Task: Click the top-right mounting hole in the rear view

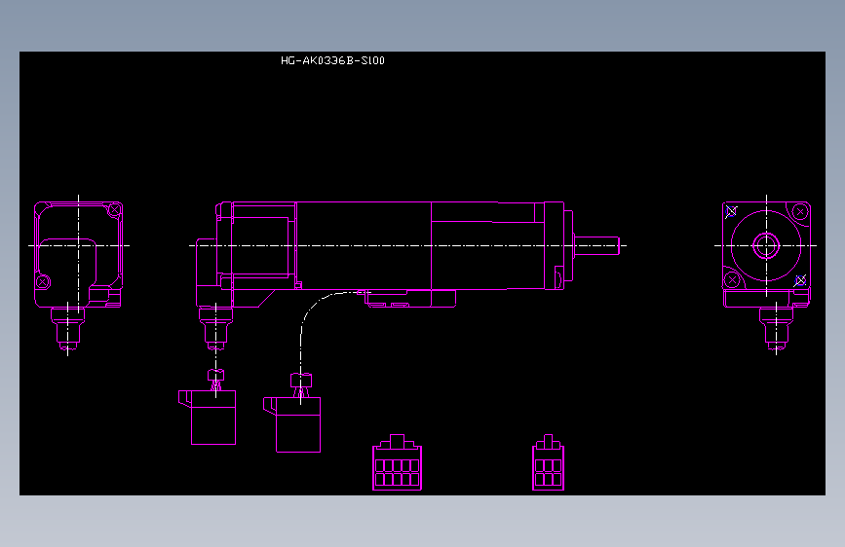Action: pos(114,210)
